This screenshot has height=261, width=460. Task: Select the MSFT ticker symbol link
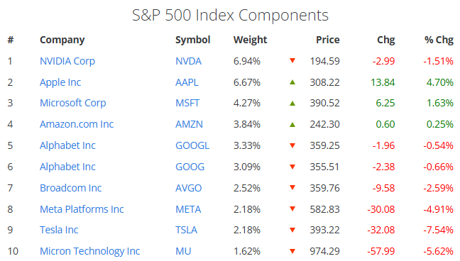click(187, 103)
